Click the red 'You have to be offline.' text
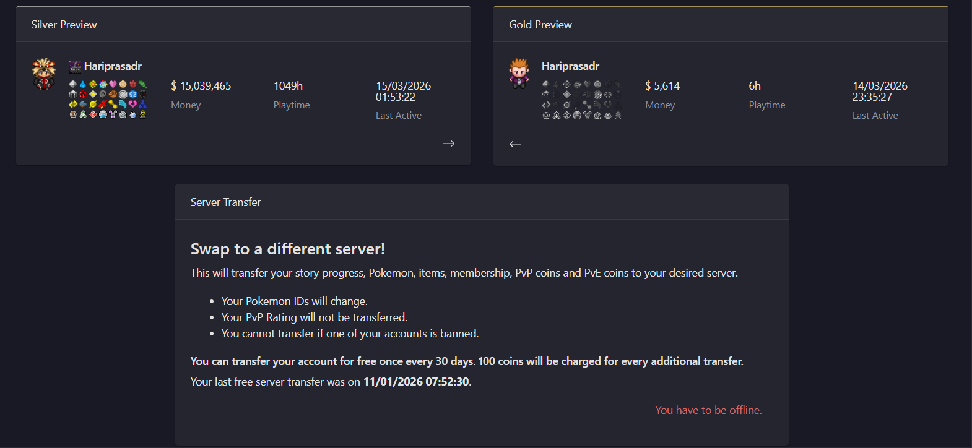Screen dimensions: 972x448 708,410
